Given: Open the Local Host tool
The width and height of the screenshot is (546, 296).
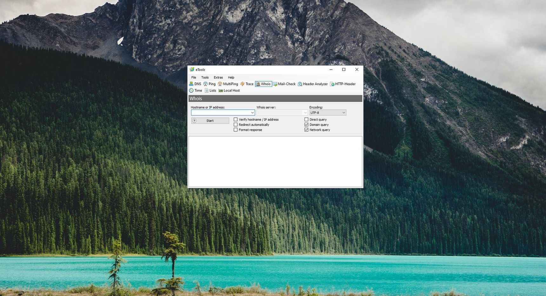Looking at the screenshot, I should pos(229,91).
